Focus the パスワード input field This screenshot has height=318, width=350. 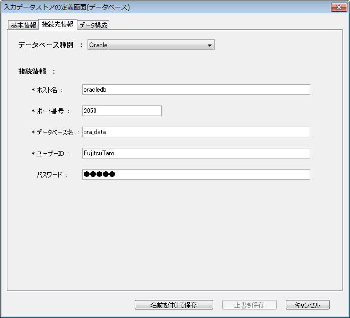(x=196, y=174)
